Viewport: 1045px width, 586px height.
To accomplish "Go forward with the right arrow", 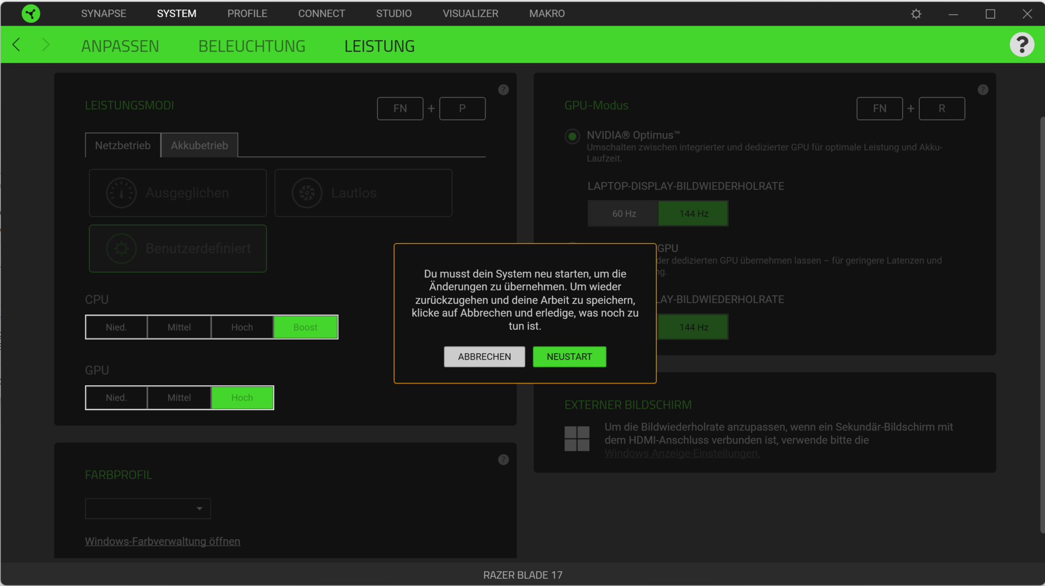I will click(x=46, y=45).
